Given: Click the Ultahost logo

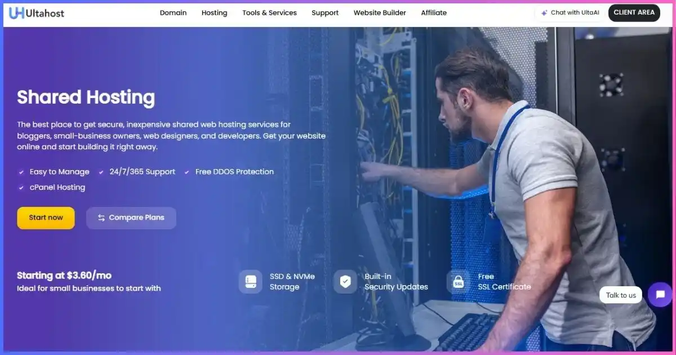Looking at the screenshot, I should click(x=37, y=12).
